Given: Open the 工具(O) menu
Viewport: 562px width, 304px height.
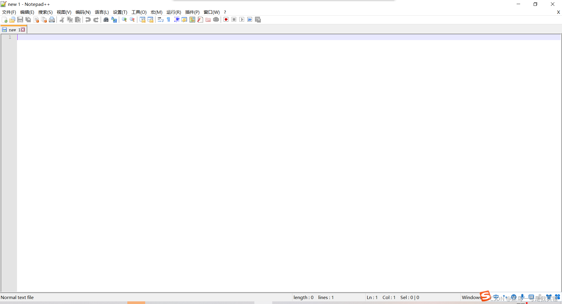Looking at the screenshot, I should [x=139, y=12].
